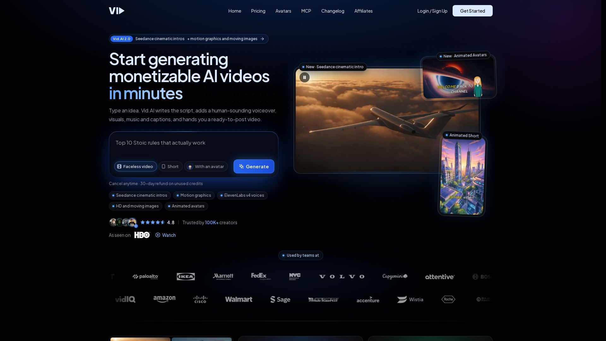Click the Vid.AI logo in the header
Viewport: 606px width, 341px height.
[116, 11]
